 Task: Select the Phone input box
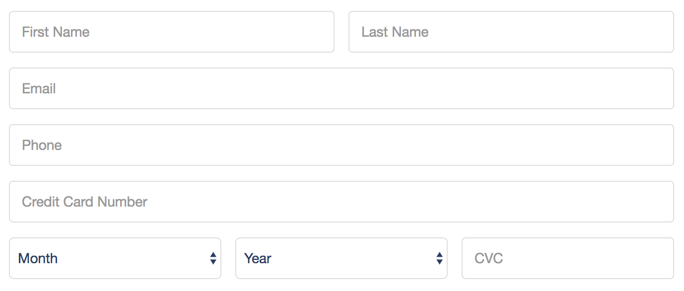pos(342,145)
